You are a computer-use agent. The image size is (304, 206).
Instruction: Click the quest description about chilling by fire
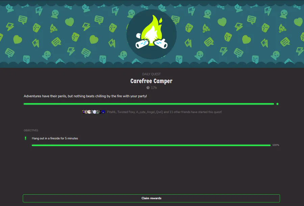pos(85,96)
